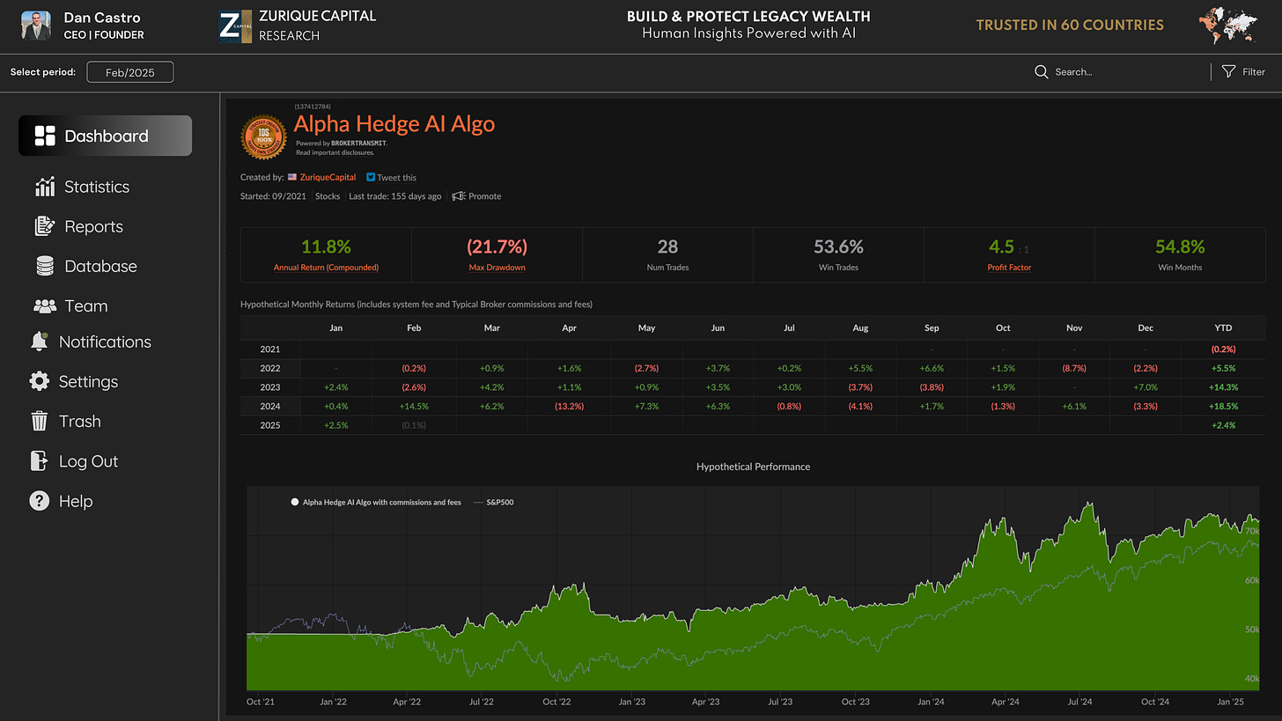This screenshot has height=721, width=1282.
Task: Click the Promote link
Action: coord(484,196)
